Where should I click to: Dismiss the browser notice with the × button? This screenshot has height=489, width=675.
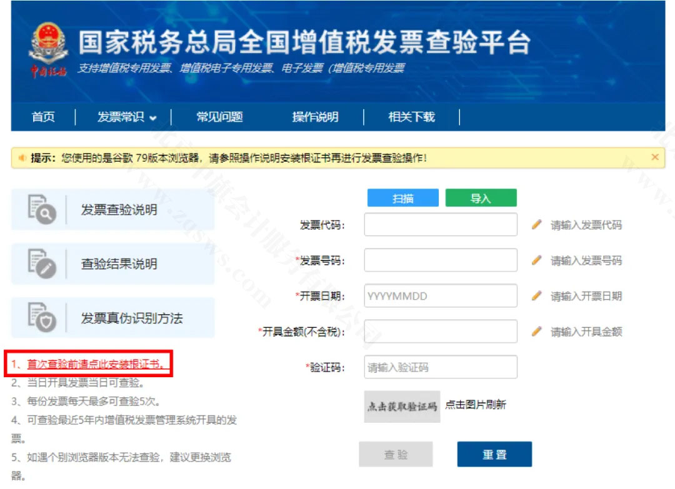pos(655,157)
